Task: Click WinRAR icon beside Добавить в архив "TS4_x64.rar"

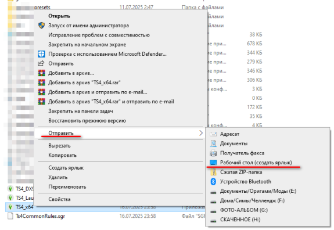Action: point(42,82)
